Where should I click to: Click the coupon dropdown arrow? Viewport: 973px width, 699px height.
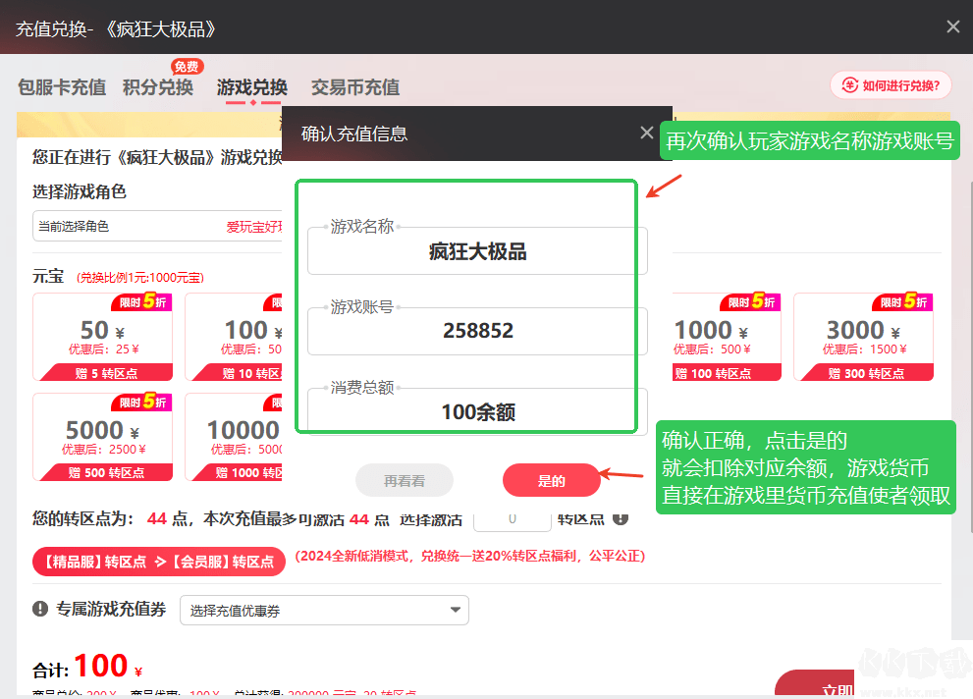point(455,610)
